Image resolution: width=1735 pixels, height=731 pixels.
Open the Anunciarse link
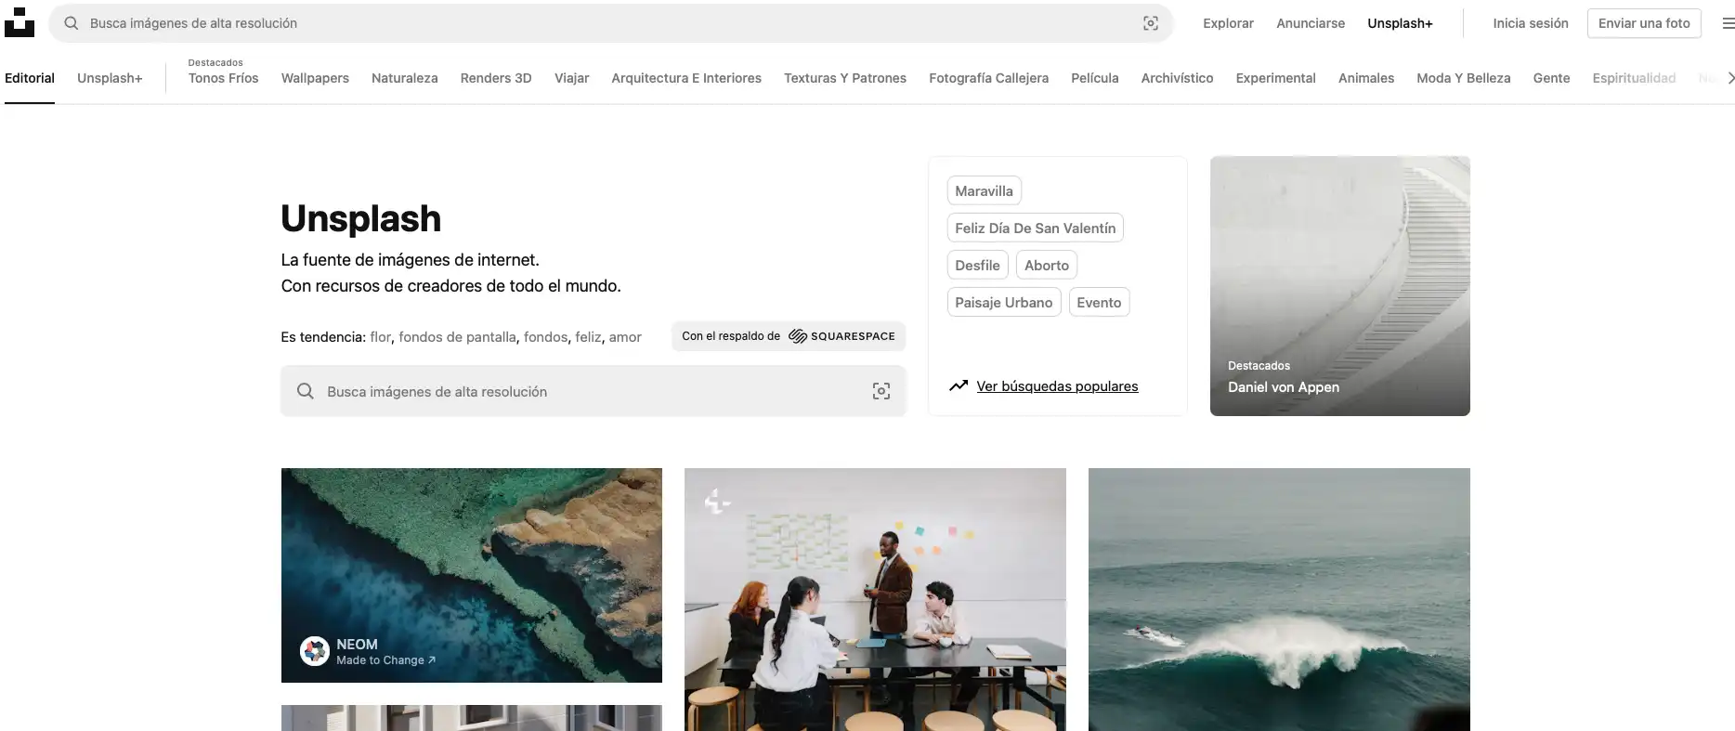(1311, 23)
